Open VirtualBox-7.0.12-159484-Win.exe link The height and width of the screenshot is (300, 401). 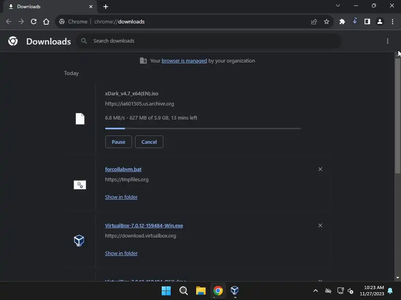pos(144,225)
